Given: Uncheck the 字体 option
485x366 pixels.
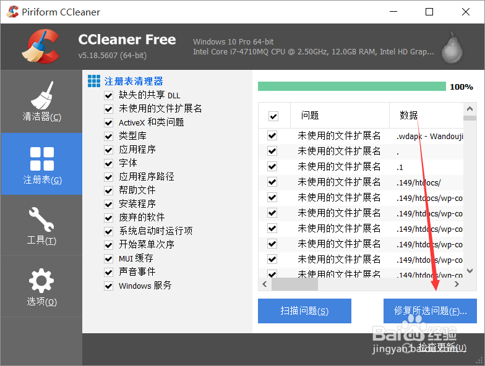Looking at the screenshot, I should point(109,163).
